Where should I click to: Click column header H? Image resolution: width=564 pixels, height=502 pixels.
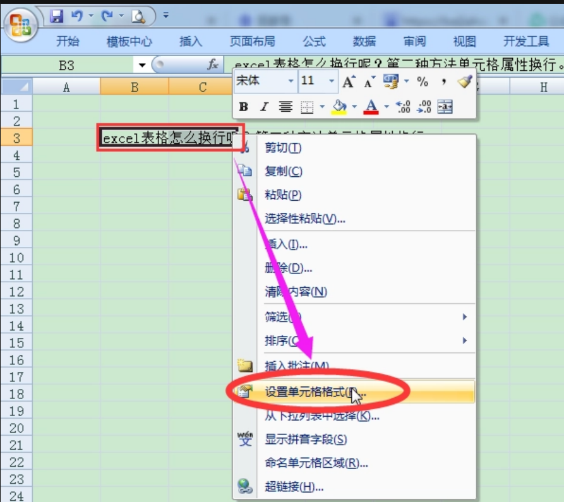pyautogui.click(x=543, y=87)
